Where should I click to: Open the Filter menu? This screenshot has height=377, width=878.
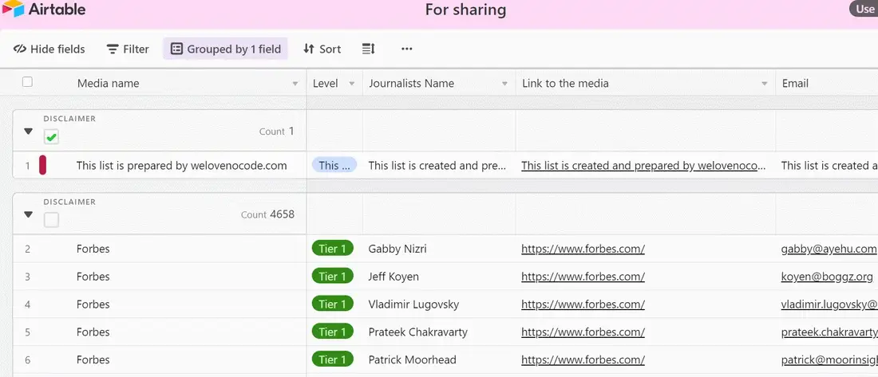pos(128,49)
